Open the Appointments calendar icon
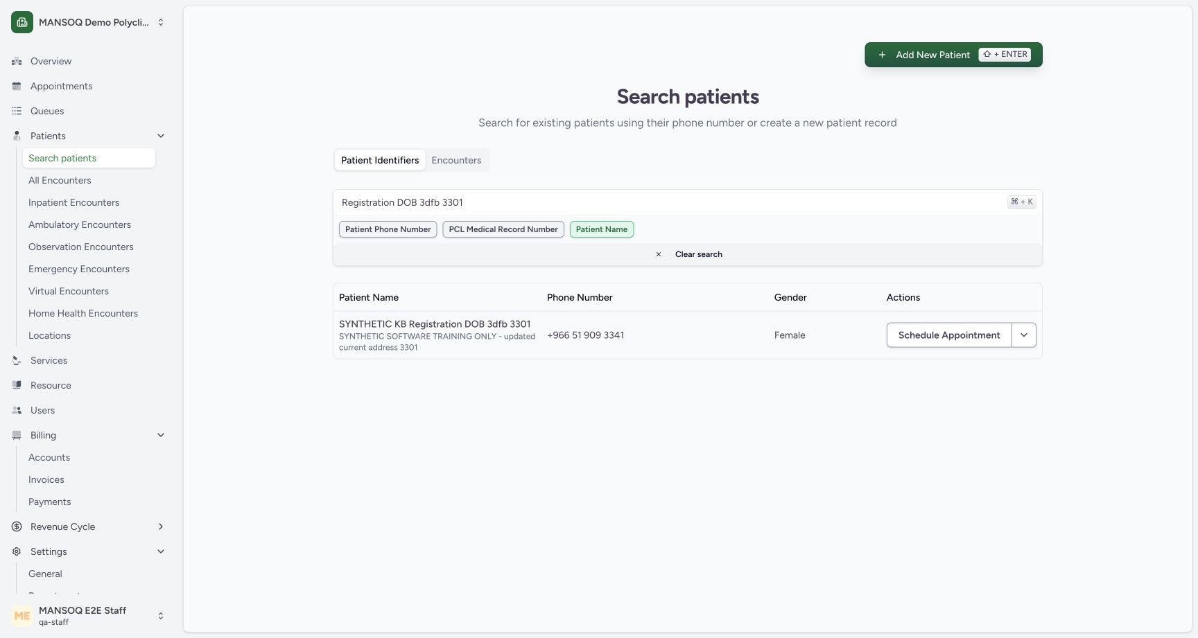This screenshot has height=638, width=1198. pyautogui.click(x=17, y=86)
